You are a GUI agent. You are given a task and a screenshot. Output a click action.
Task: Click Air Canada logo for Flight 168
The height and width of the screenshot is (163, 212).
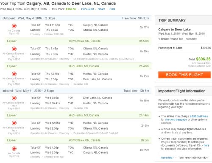(x=14, y=26)
